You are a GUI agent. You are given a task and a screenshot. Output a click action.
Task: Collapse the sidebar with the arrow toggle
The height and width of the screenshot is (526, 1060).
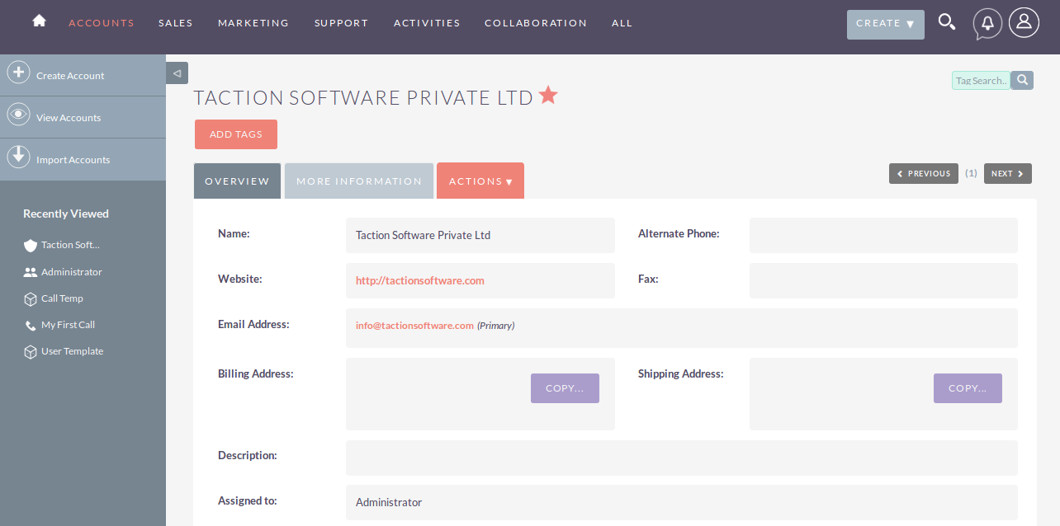pos(177,73)
